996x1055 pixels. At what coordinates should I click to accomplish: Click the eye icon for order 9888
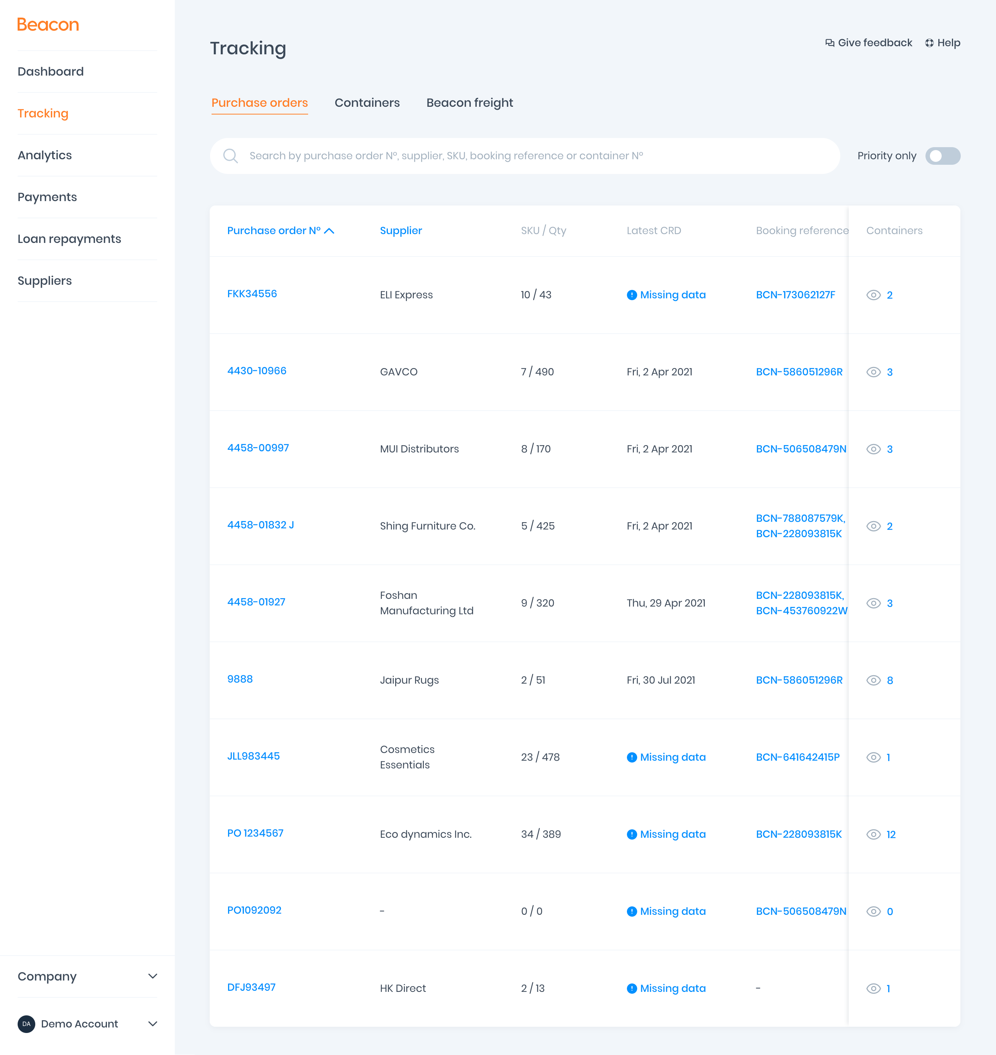[873, 680]
